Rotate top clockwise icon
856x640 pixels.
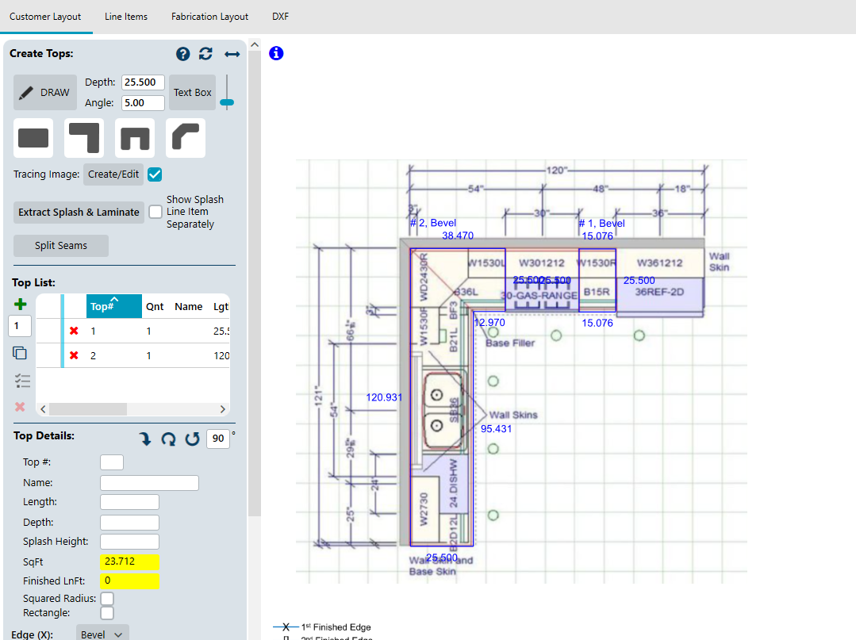click(x=169, y=439)
